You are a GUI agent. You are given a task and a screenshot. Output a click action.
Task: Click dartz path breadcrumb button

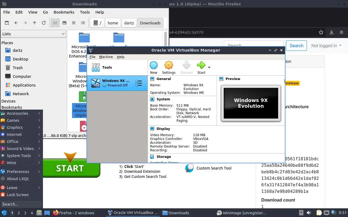click(x=129, y=23)
